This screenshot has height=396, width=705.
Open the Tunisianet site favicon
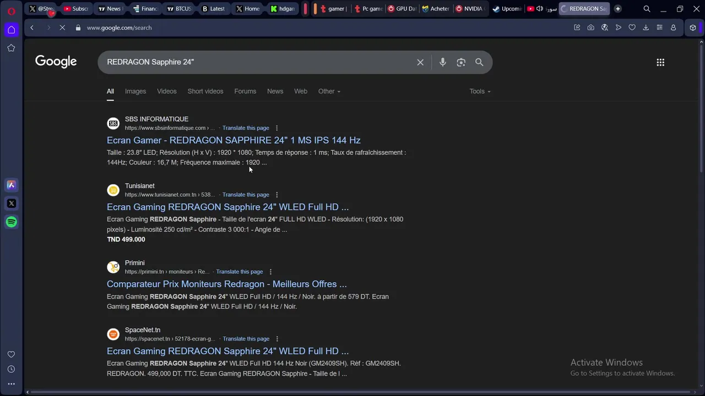tap(113, 190)
